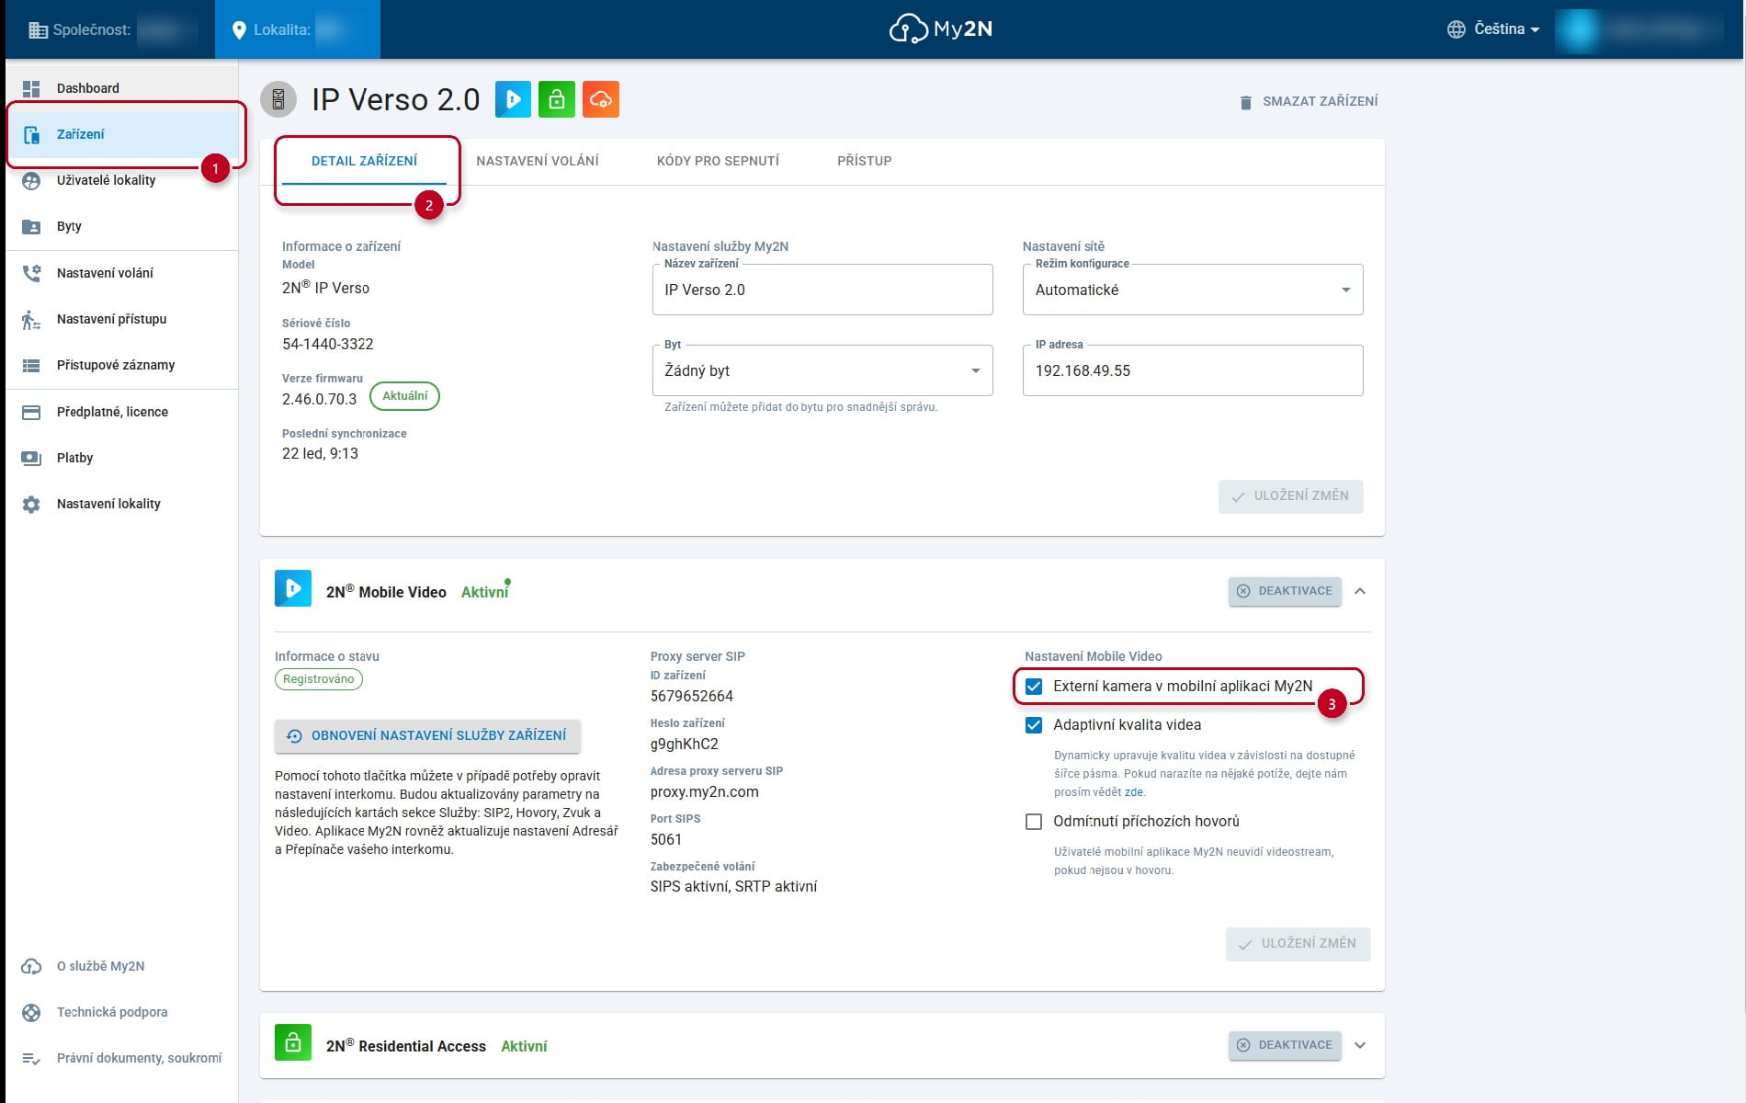1746x1103 pixels.
Task: Click blue Mobile Video icon next to title
Action: [514, 99]
